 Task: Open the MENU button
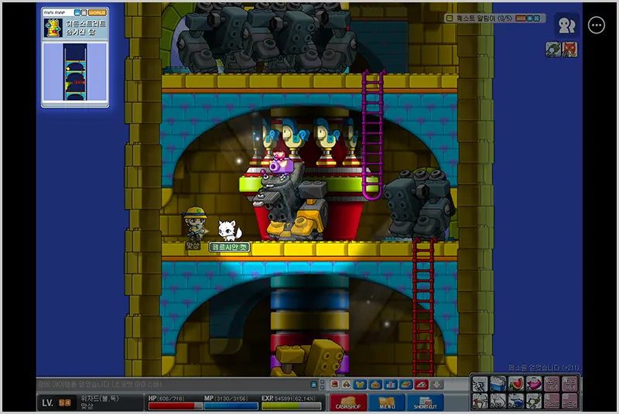point(387,402)
